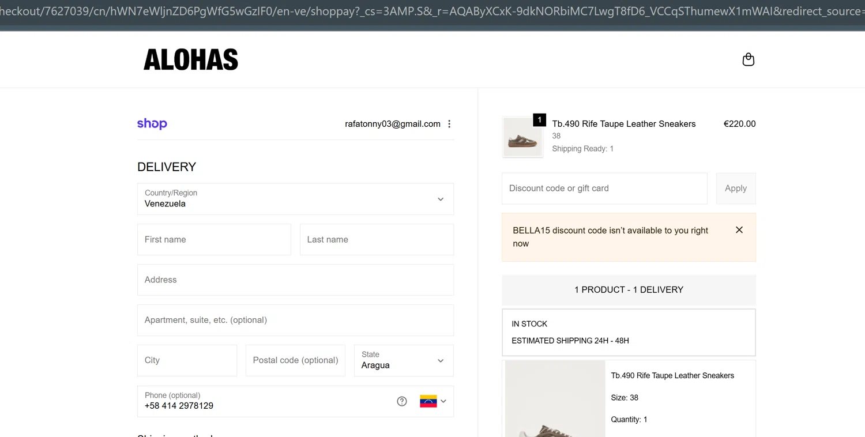The image size is (865, 437).
Task: Click the Quantity: 1 text
Action: 629,420
